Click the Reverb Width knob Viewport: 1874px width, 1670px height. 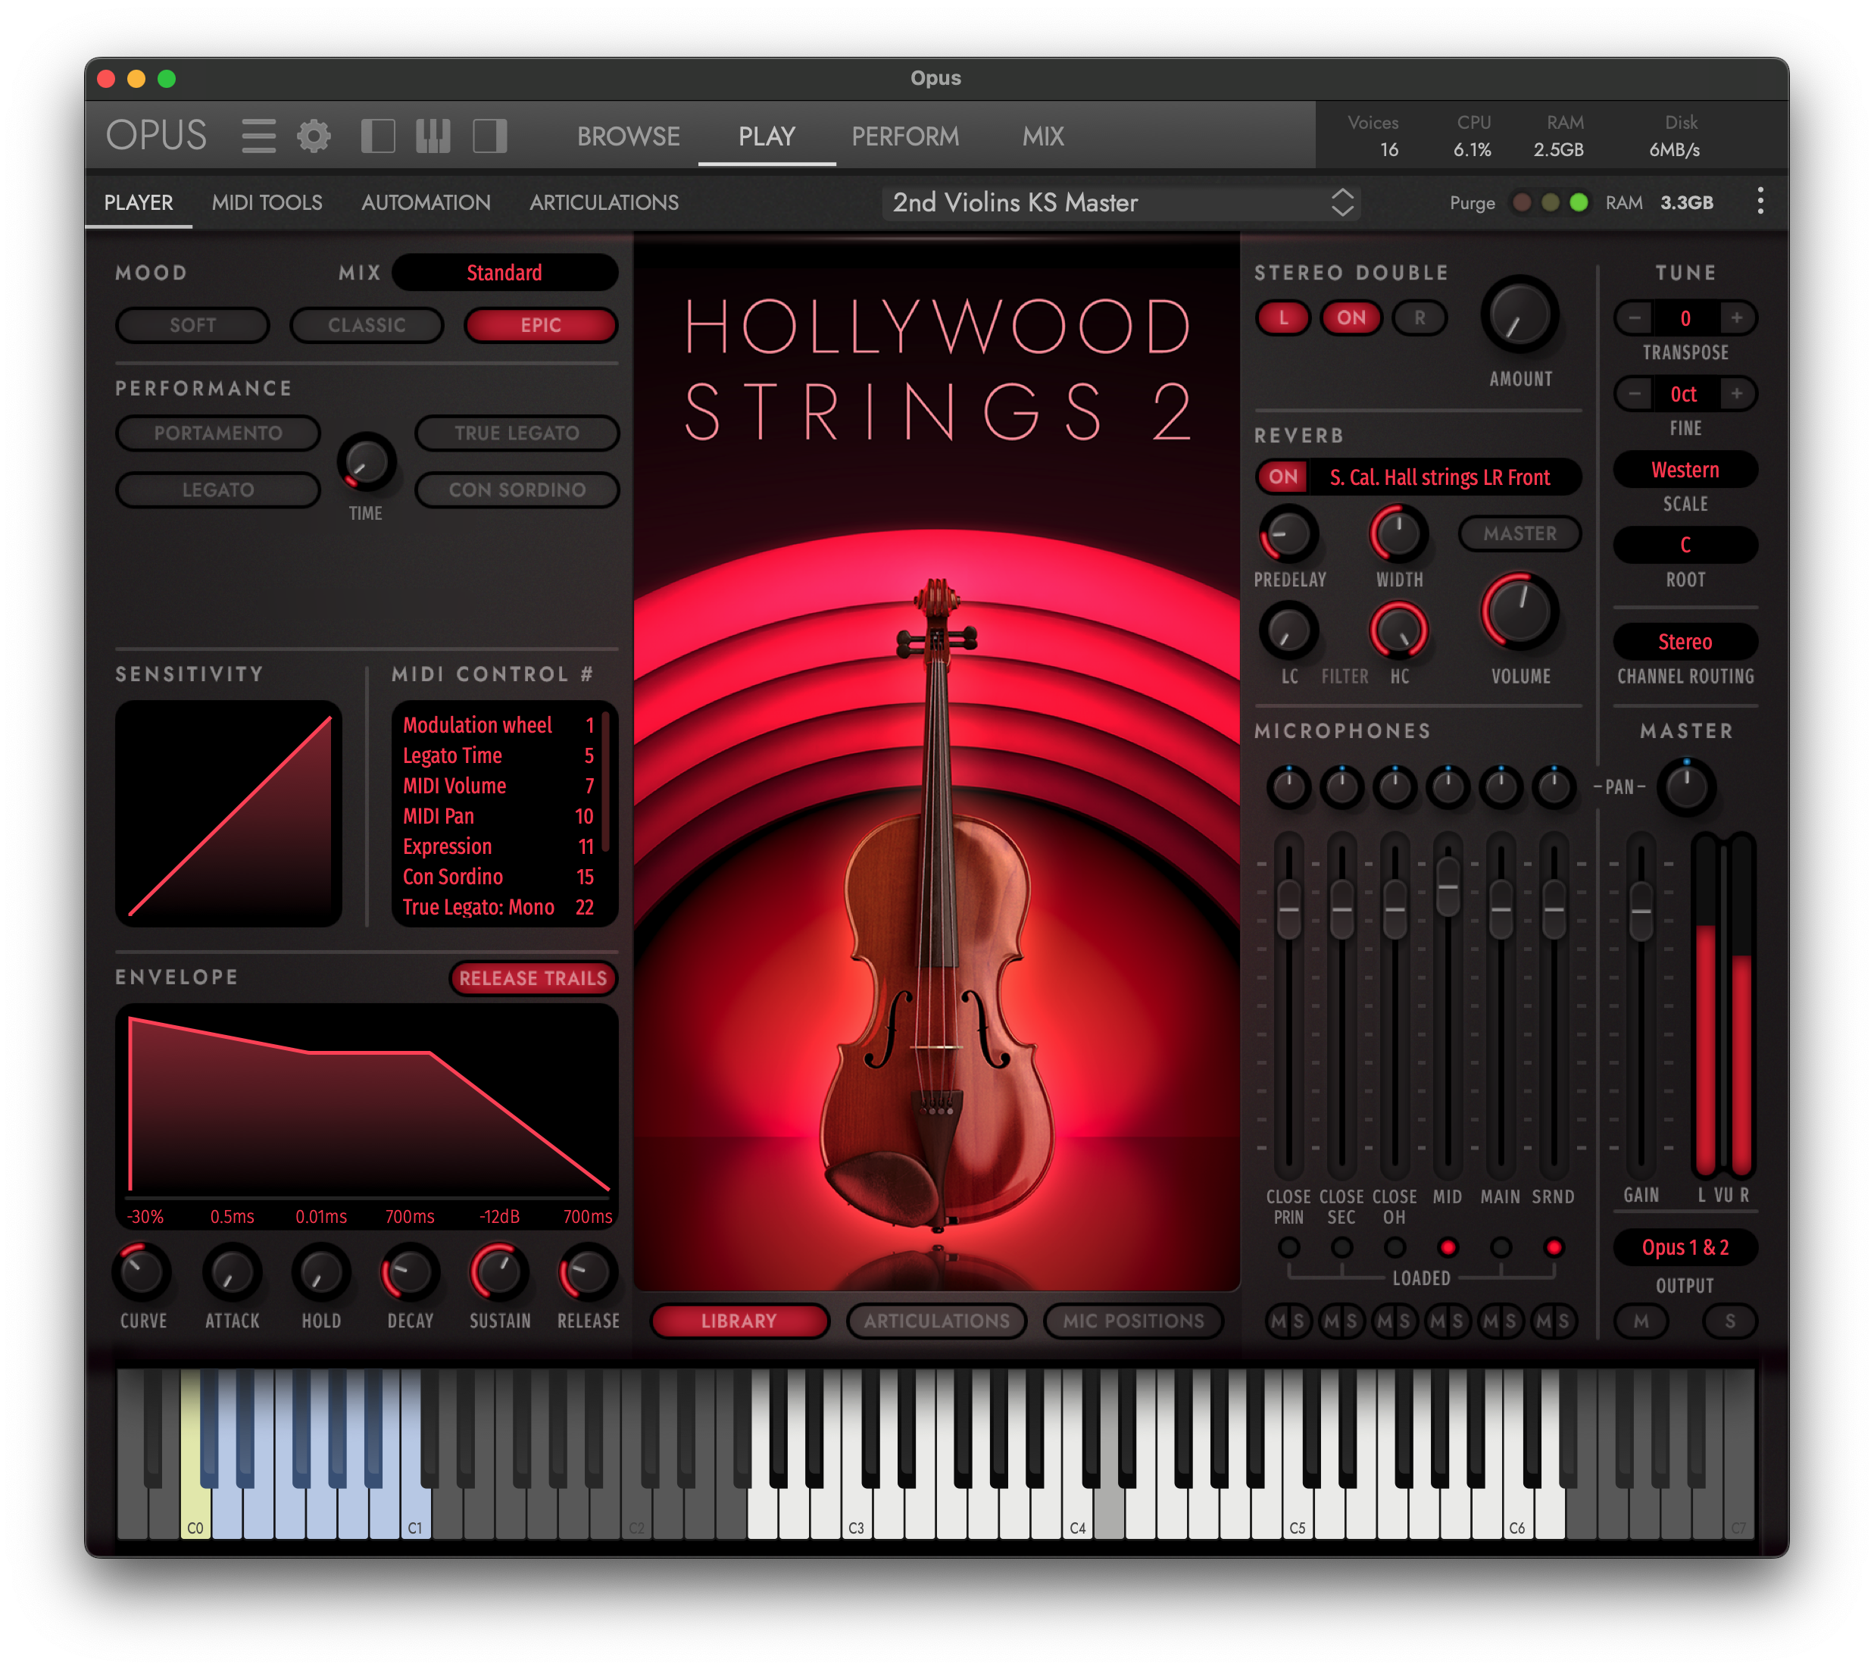coord(1399,533)
